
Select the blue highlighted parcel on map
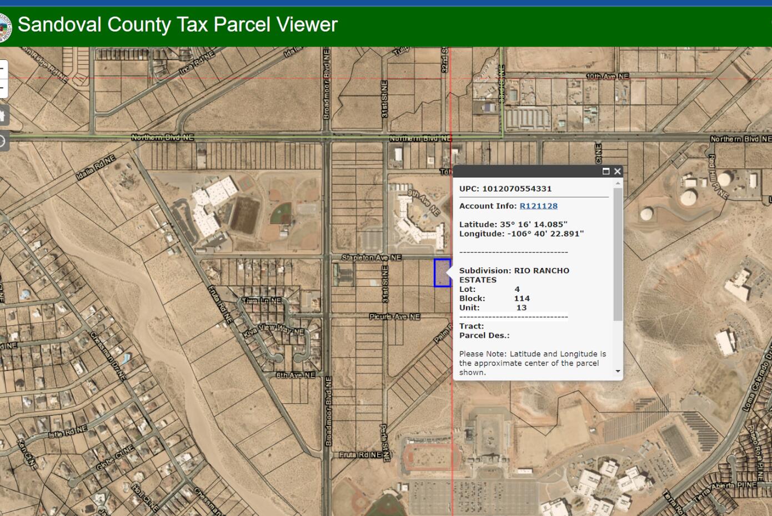pos(442,273)
